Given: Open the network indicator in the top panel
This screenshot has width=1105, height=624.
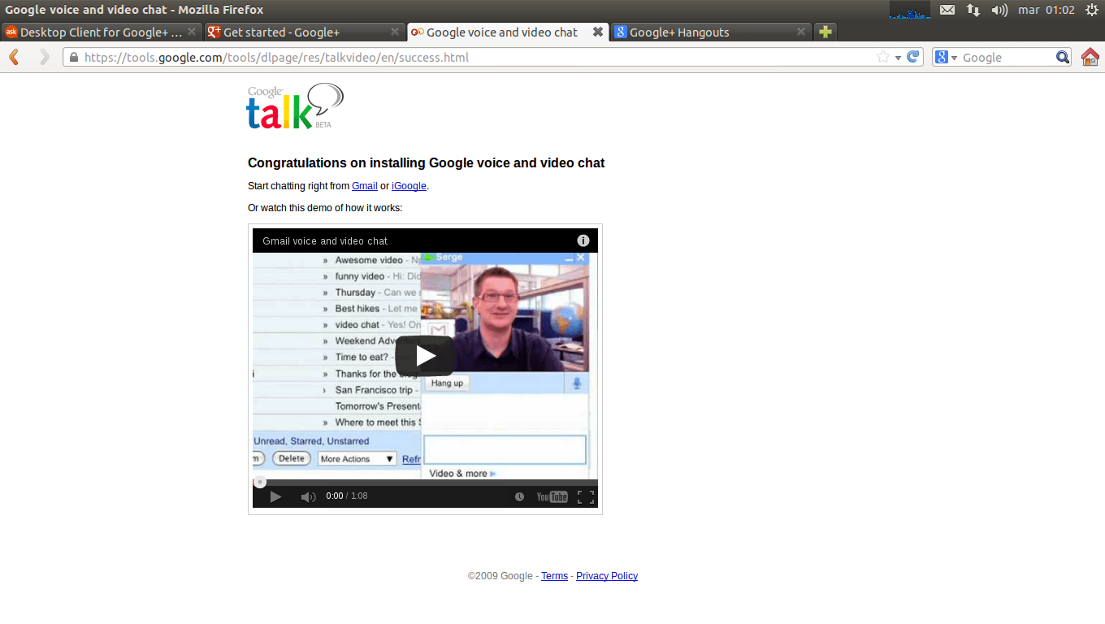Looking at the screenshot, I should point(973,10).
